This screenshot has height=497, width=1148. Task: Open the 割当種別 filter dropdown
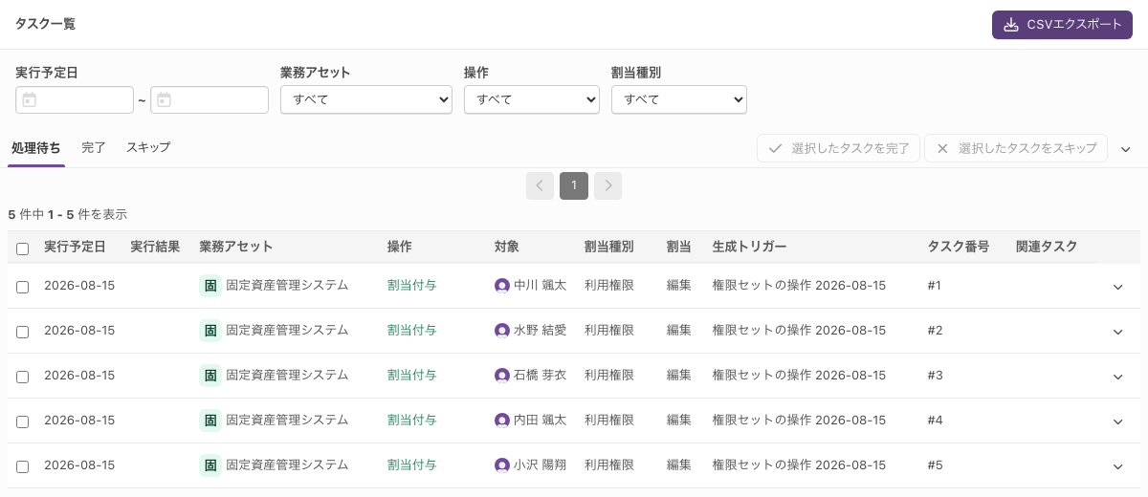(x=679, y=99)
